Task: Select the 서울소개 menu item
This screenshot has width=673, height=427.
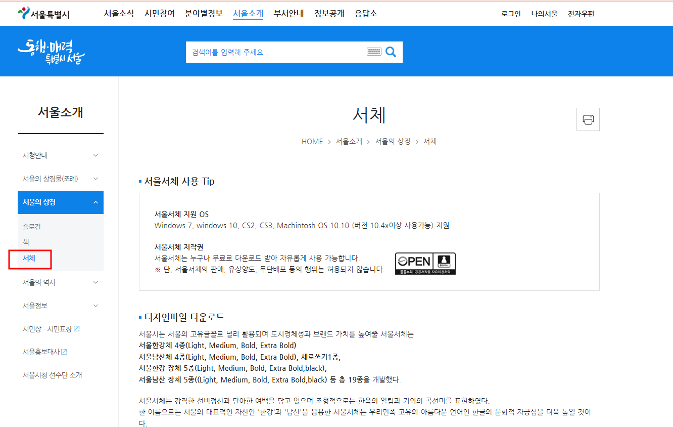Action: point(248,14)
